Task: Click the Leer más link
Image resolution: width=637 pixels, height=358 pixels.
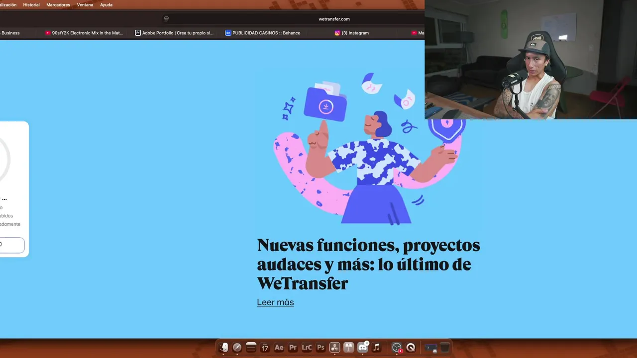Action: point(275,302)
